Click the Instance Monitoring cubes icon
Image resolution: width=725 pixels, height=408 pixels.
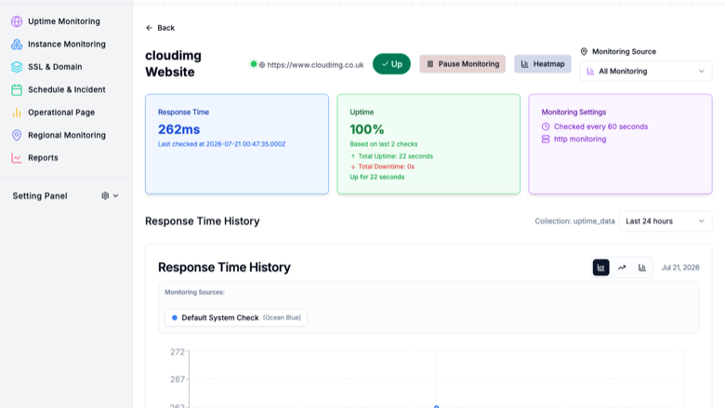[x=17, y=44]
